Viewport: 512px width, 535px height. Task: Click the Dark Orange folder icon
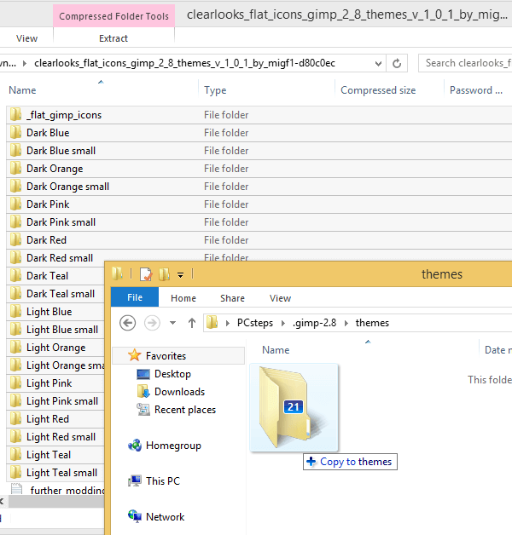click(x=15, y=168)
